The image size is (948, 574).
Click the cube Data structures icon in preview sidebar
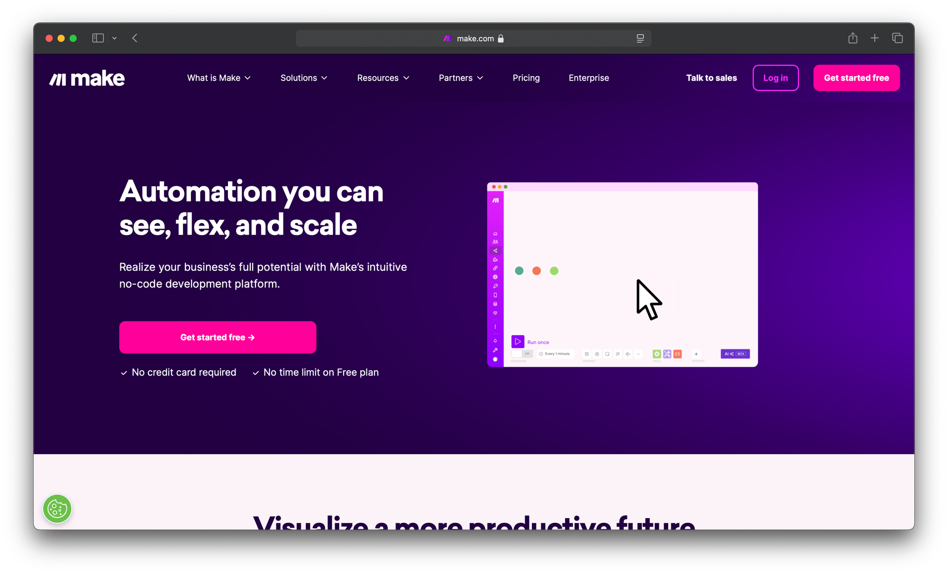[495, 313]
